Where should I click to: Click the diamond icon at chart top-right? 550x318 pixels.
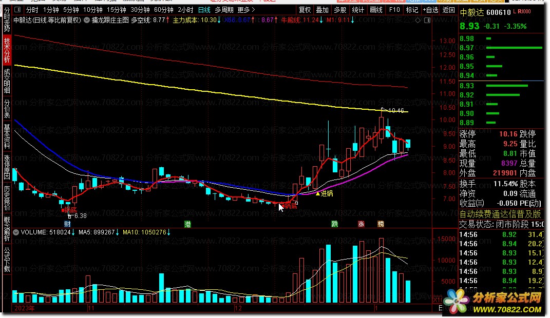(x=418, y=21)
